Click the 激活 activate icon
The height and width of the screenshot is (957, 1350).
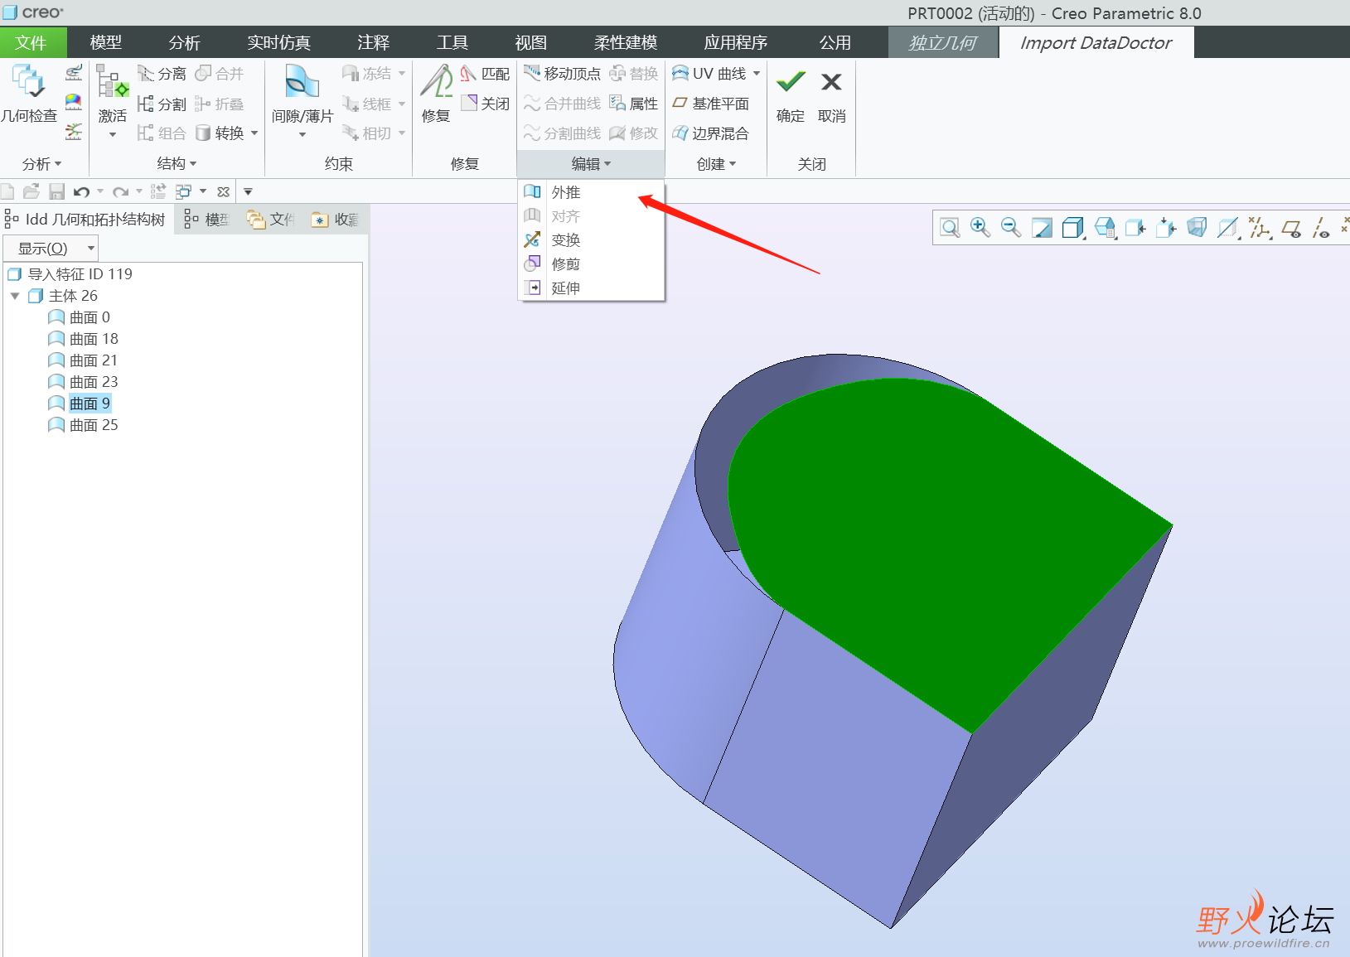[x=112, y=94]
